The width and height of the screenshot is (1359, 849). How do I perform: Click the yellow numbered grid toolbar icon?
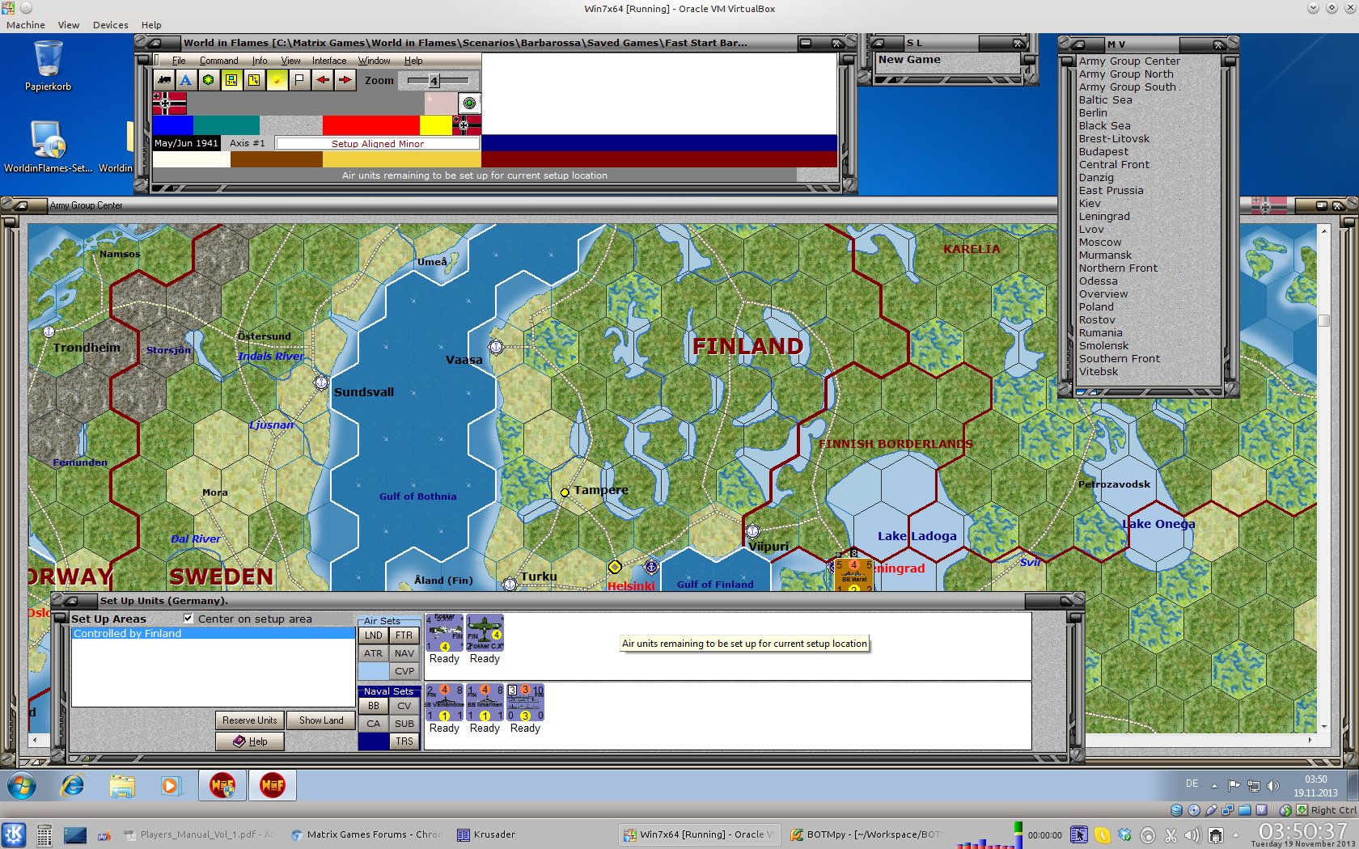click(x=254, y=80)
